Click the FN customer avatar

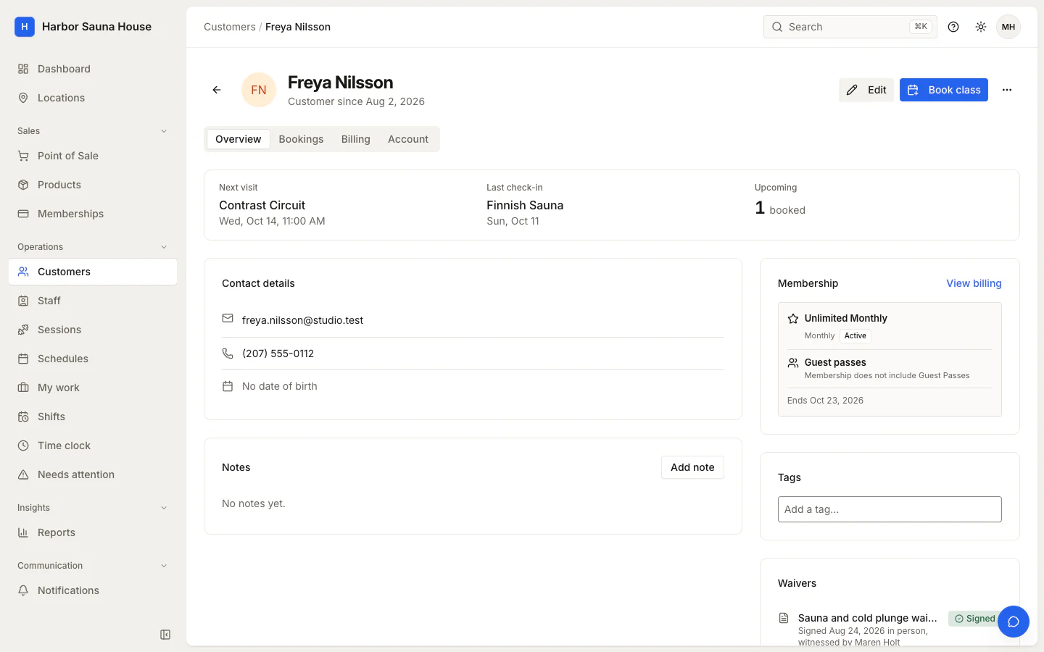pyautogui.click(x=259, y=90)
